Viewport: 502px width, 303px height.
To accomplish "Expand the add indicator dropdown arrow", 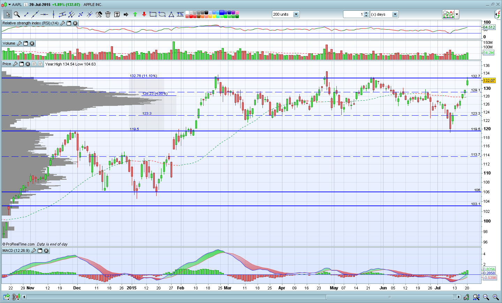I will (x=457, y=14).
